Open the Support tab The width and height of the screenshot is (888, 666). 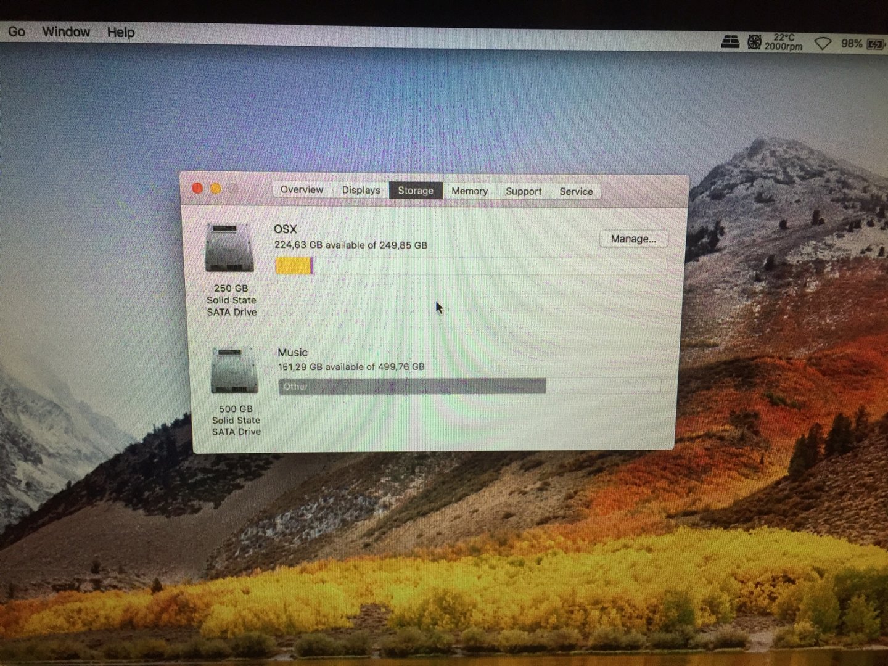point(524,191)
